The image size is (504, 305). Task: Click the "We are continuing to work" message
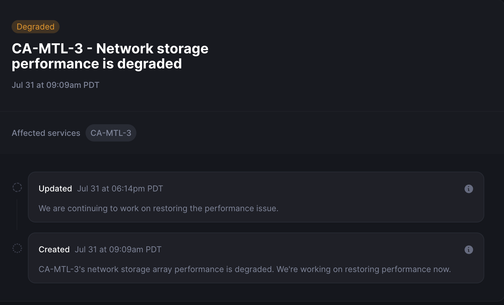pyautogui.click(x=94, y=208)
